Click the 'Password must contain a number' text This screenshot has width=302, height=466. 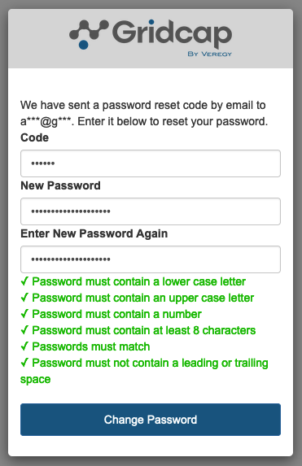tap(116, 314)
